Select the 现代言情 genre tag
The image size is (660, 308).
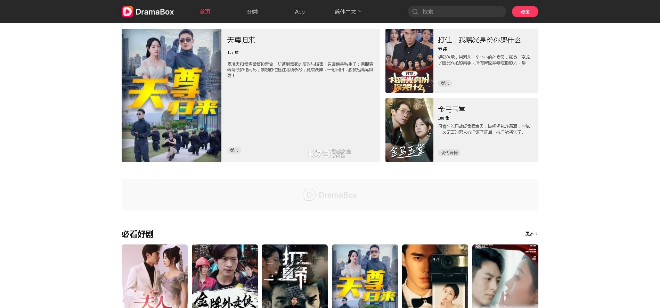point(449,153)
